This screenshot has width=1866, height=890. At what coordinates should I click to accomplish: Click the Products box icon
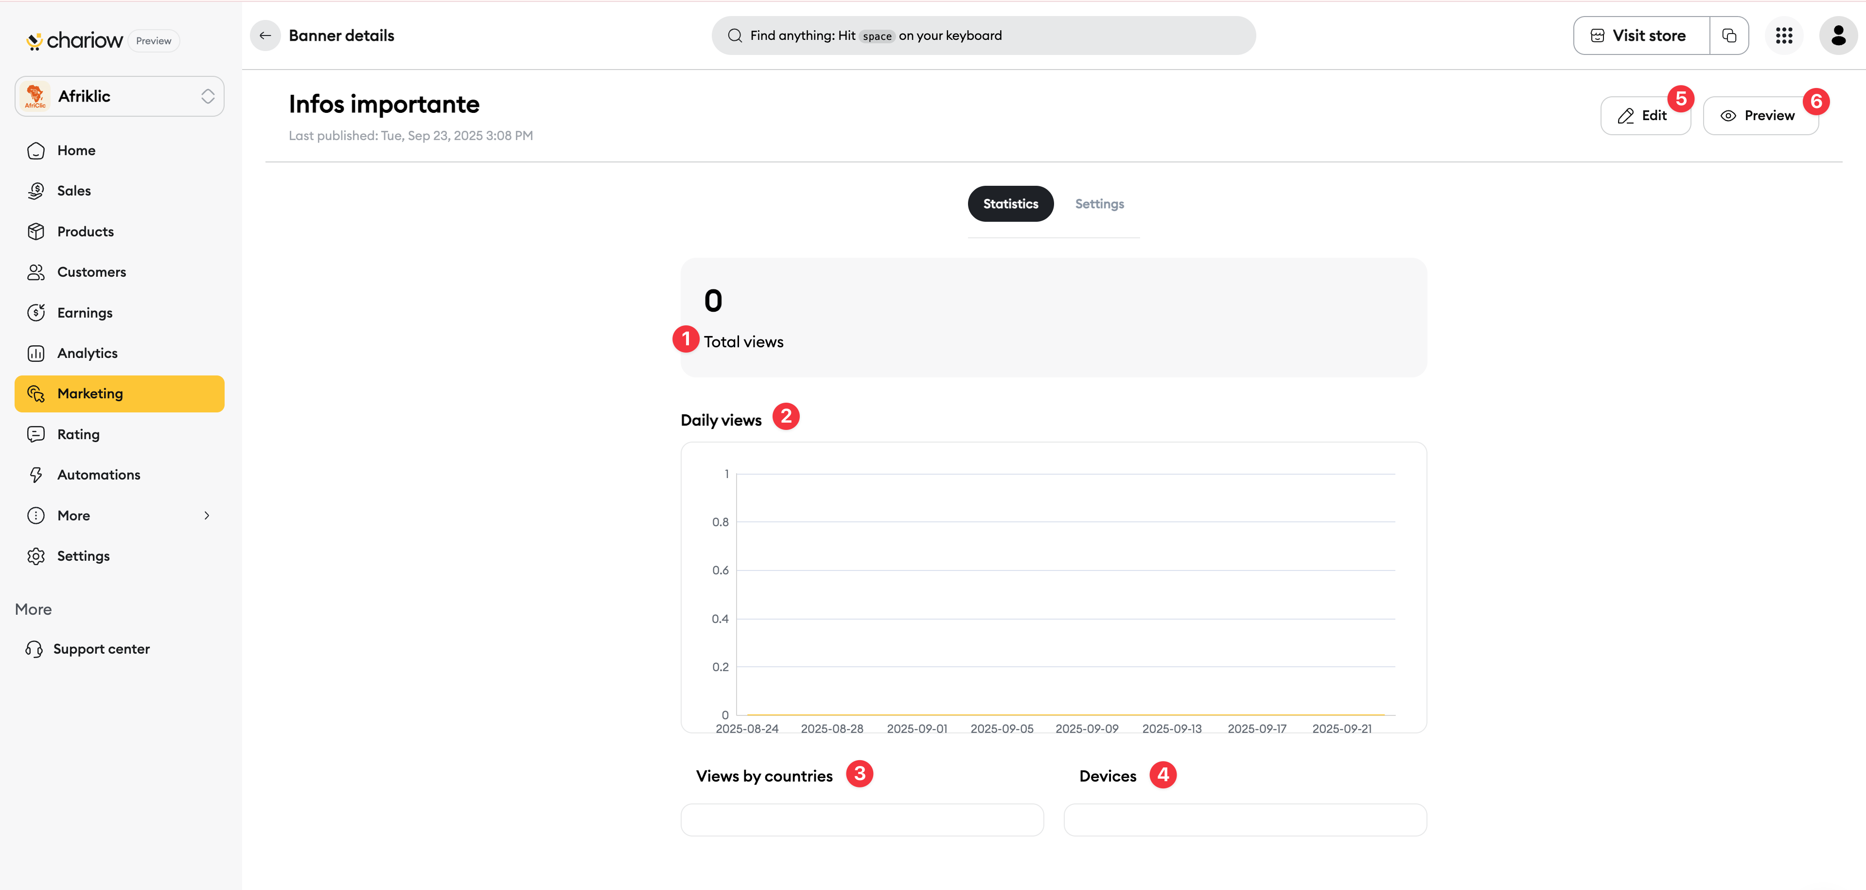36,232
